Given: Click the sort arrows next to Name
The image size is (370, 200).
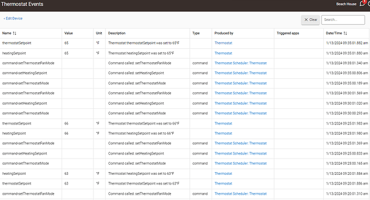Looking at the screenshot, I should pos(14,33).
